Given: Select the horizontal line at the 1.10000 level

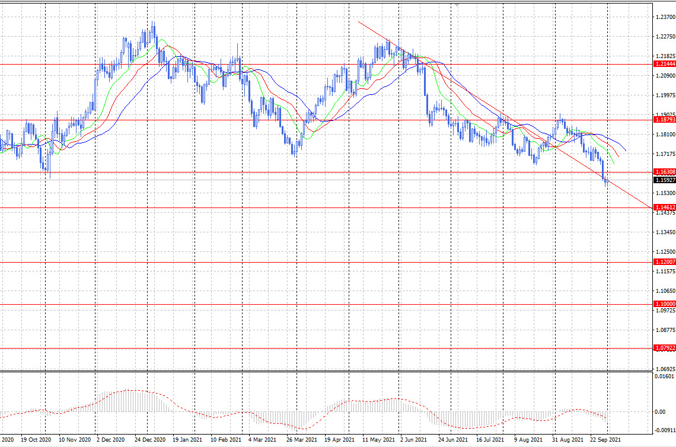Looking at the screenshot, I should (326, 304).
